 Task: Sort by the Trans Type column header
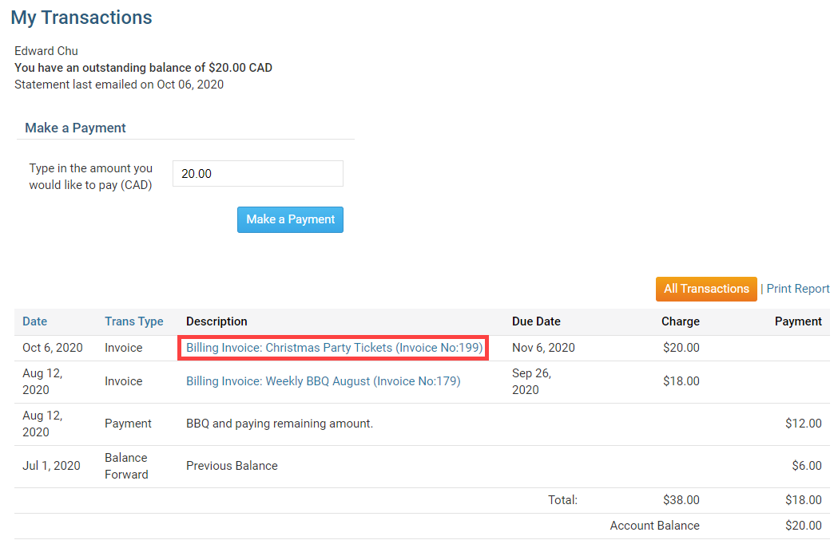tap(133, 321)
